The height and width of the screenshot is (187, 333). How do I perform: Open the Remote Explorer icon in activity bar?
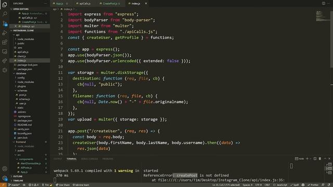coord(5,51)
